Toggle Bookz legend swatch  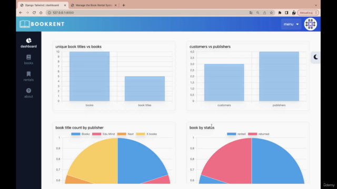coord(76,134)
